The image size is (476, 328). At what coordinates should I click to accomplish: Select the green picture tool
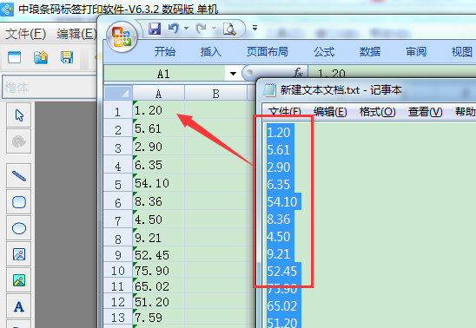[x=19, y=280]
